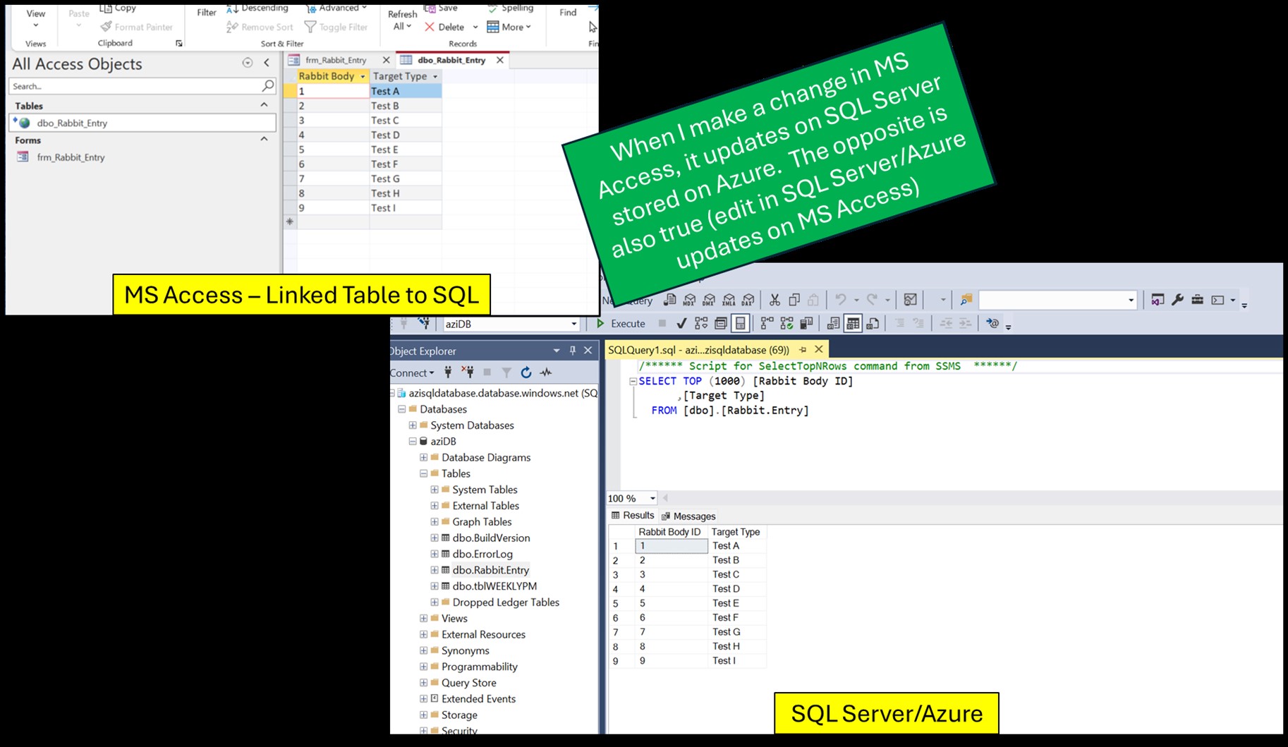
Task: Pin the Object Explorer panel
Action: coord(573,351)
